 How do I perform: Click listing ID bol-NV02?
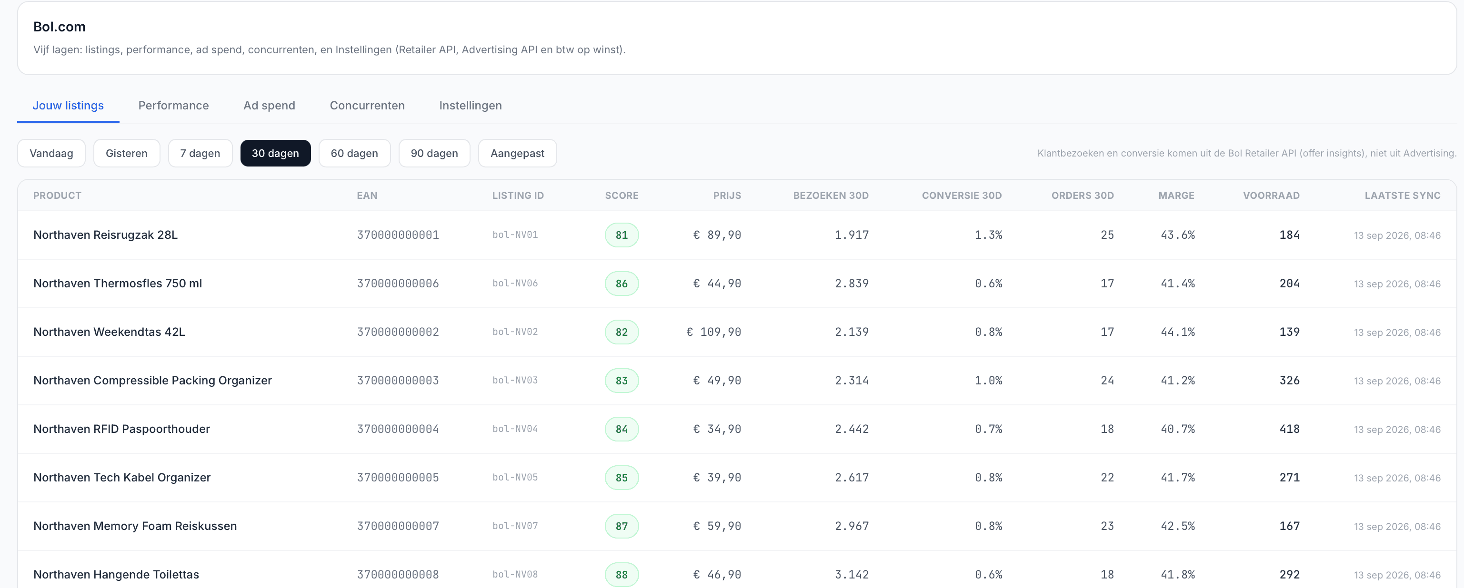[515, 332]
